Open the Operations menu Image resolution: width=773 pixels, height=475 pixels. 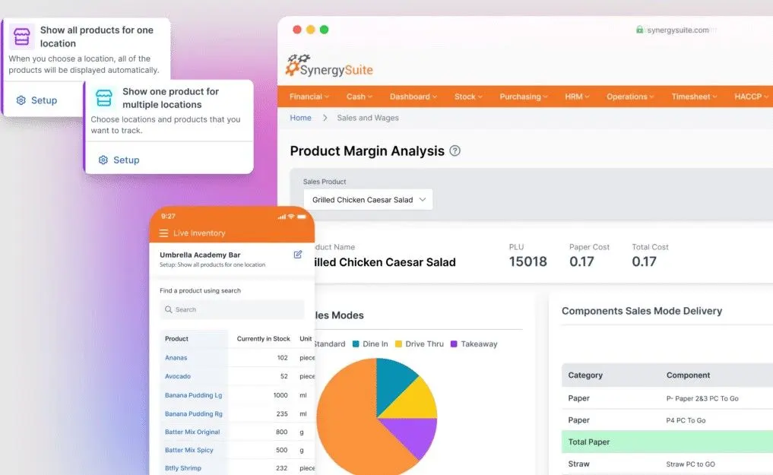tap(630, 97)
